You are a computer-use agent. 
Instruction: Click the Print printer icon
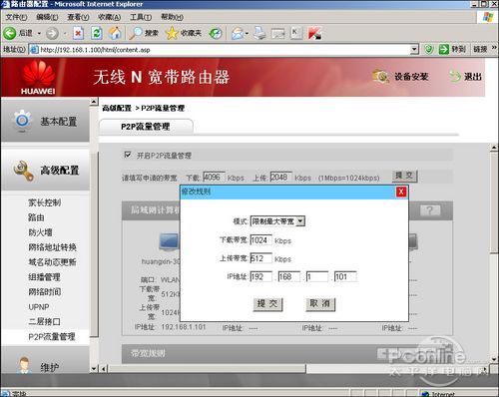click(259, 33)
